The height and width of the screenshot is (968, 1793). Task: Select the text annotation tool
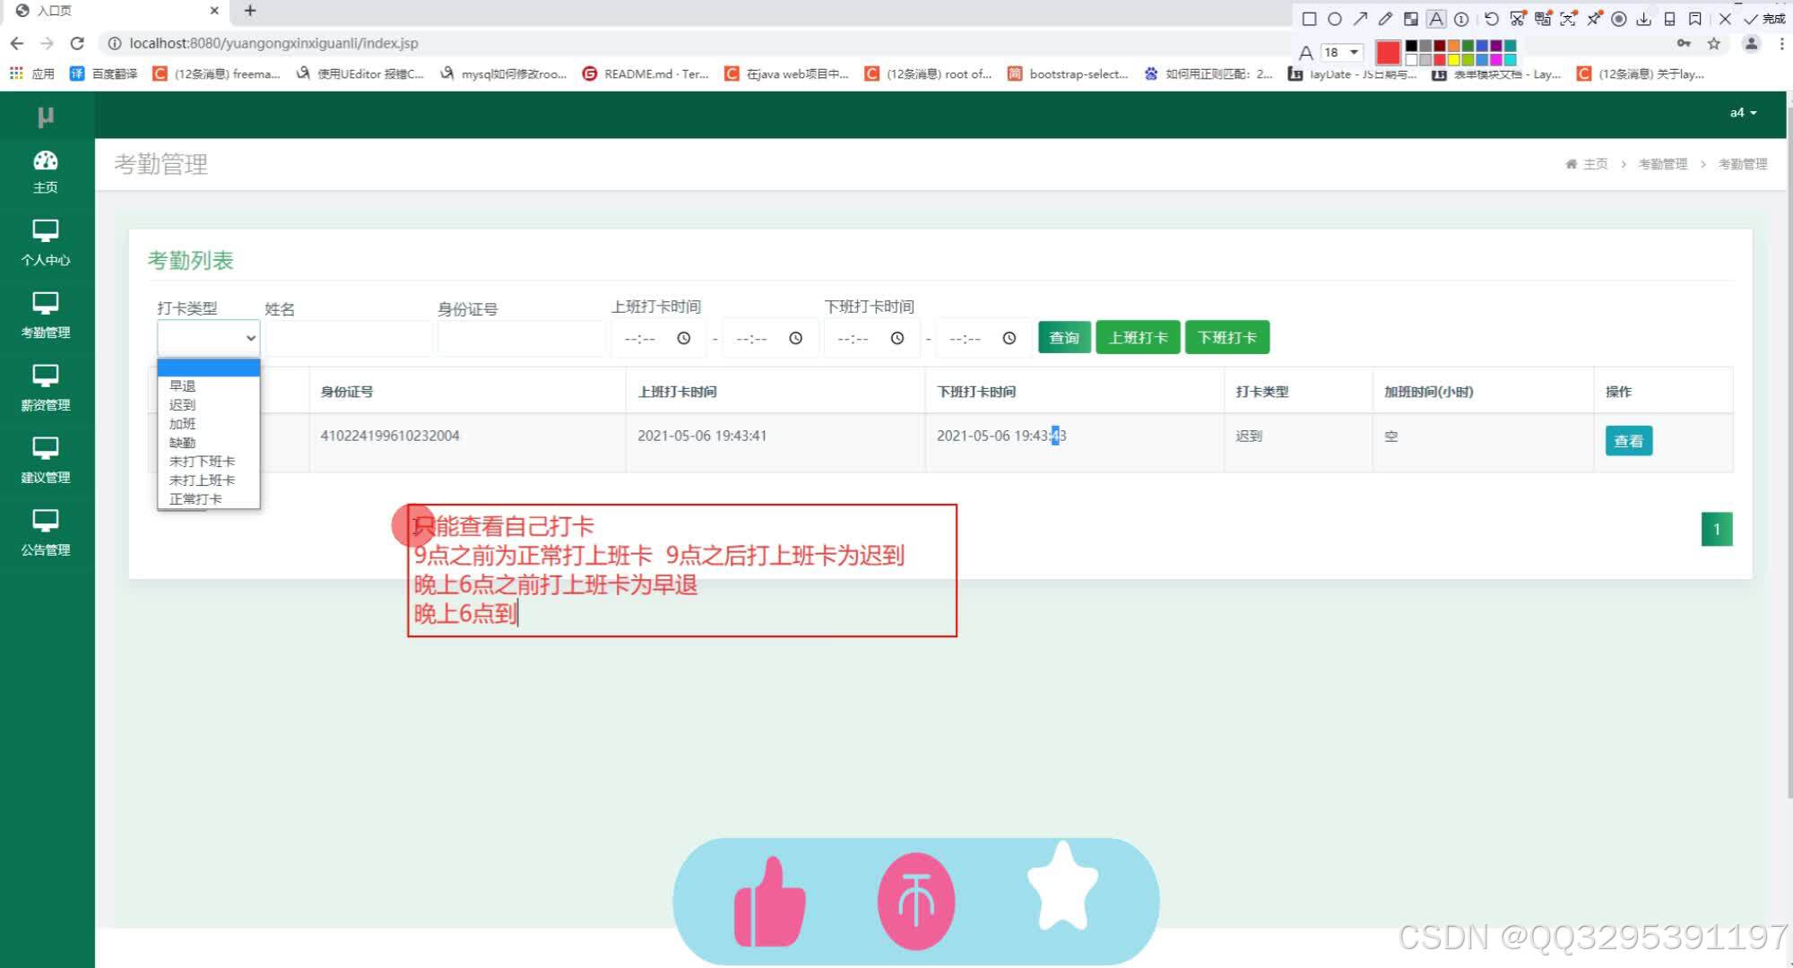tap(1436, 19)
